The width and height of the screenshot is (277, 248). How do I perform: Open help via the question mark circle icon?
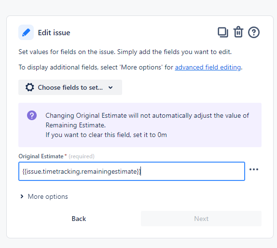(254, 32)
